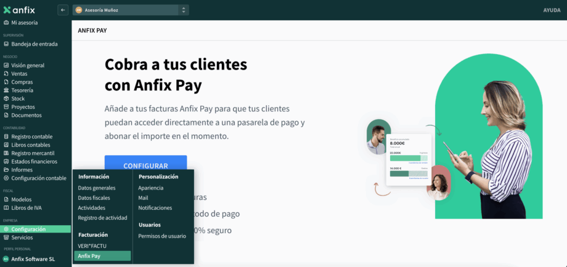Click the invoice dashboard illustration card
This screenshot has width=567, height=267.
click(x=407, y=159)
